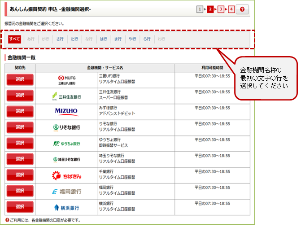Click the MUFG bank logo

[67, 80]
